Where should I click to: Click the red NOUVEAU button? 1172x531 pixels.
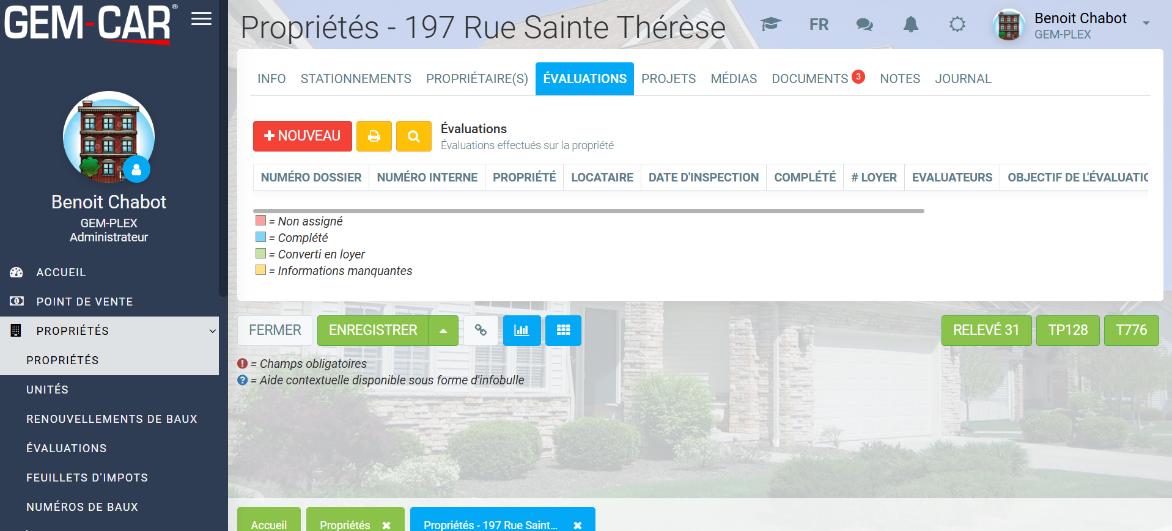pyautogui.click(x=303, y=136)
